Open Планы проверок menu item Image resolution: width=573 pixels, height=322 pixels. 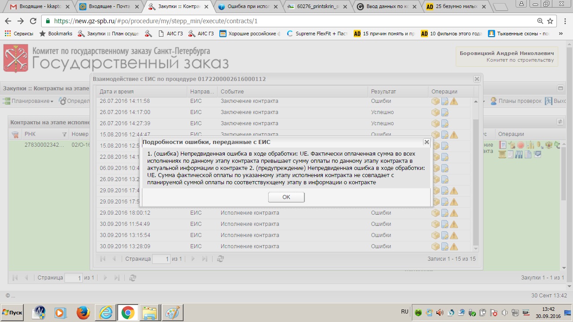[516, 101]
